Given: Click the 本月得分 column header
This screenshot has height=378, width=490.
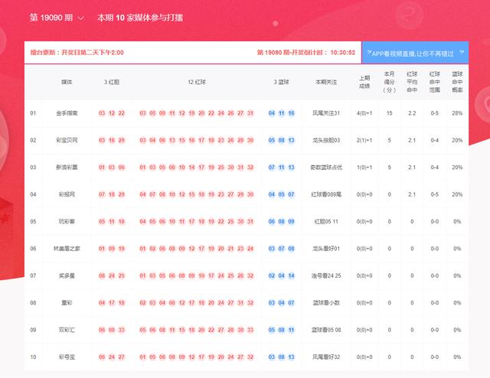Looking at the screenshot, I should coord(389,82).
